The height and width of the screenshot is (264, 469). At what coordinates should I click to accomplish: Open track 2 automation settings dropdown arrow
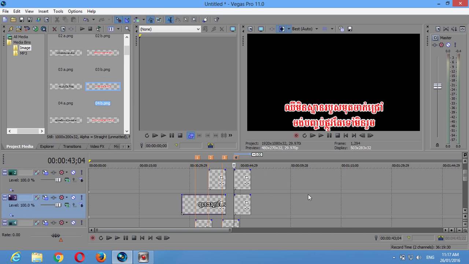[x=67, y=172]
